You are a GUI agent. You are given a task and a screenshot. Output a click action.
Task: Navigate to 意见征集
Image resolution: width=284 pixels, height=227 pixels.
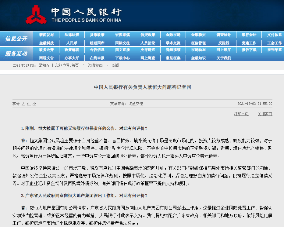tap(173, 58)
